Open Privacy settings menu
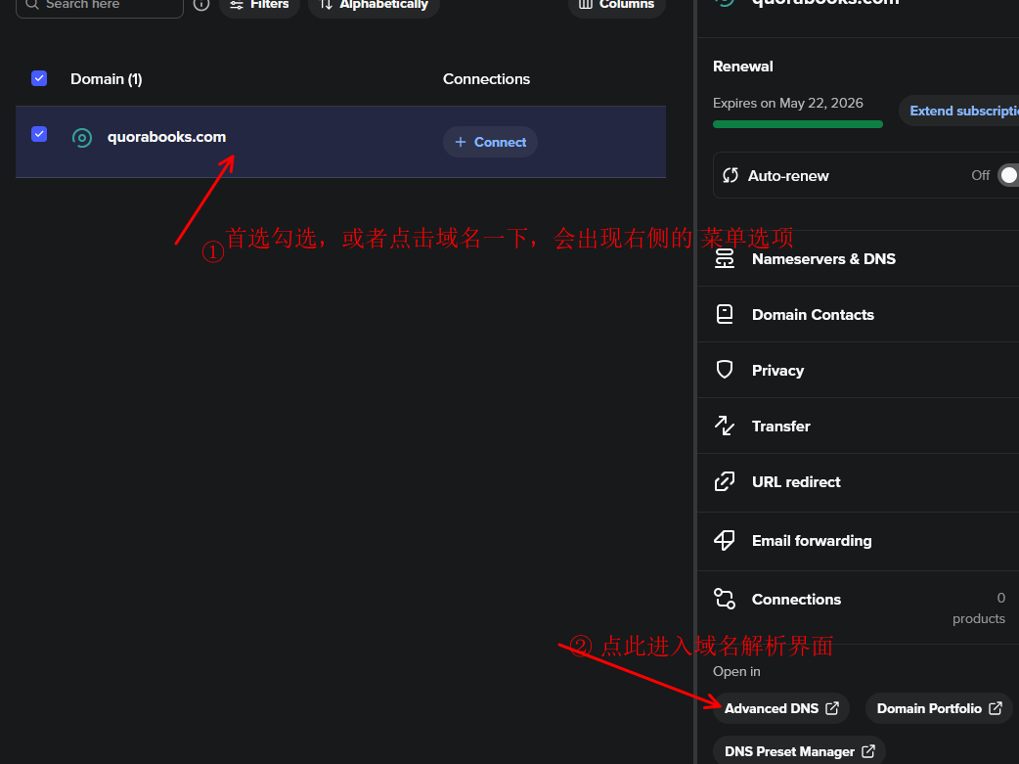The width and height of the screenshot is (1019, 764). 858,370
